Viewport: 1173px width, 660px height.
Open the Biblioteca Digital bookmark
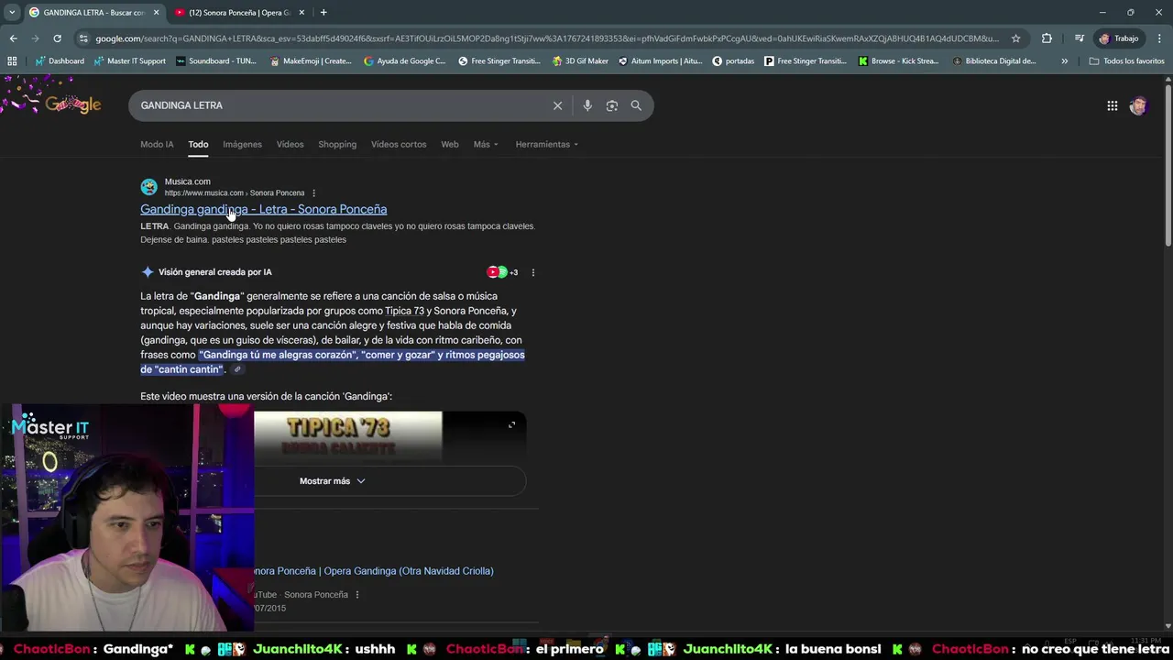point(994,61)
